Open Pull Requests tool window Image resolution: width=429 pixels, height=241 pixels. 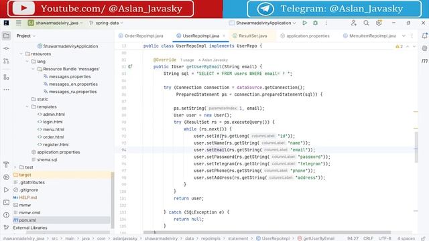pos(6,61)
